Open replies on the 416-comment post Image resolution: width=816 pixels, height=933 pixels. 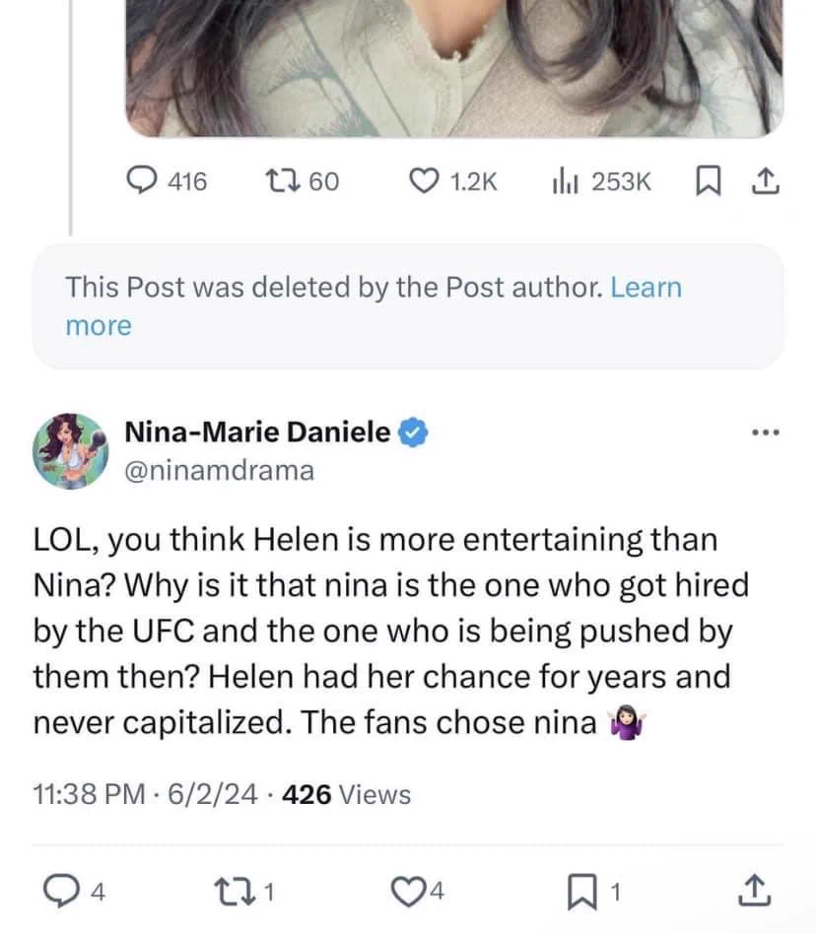pos(168,181)
